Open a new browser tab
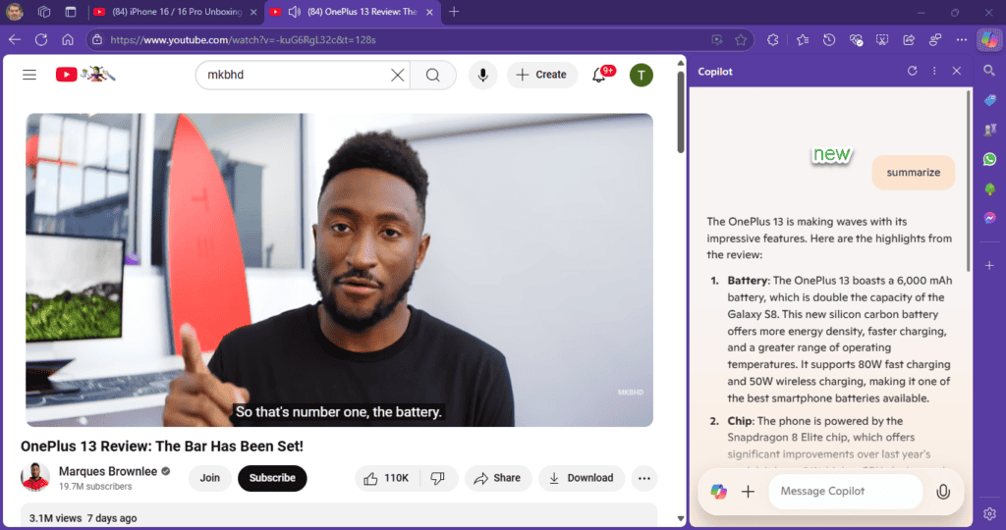 point(454,12)
